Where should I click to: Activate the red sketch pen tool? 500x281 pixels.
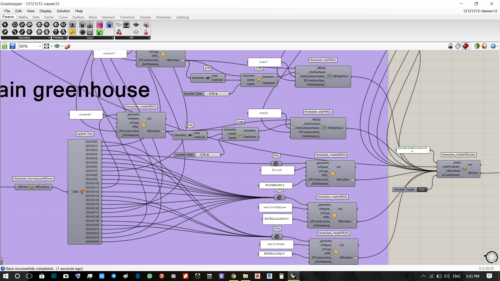coord(67,46)
